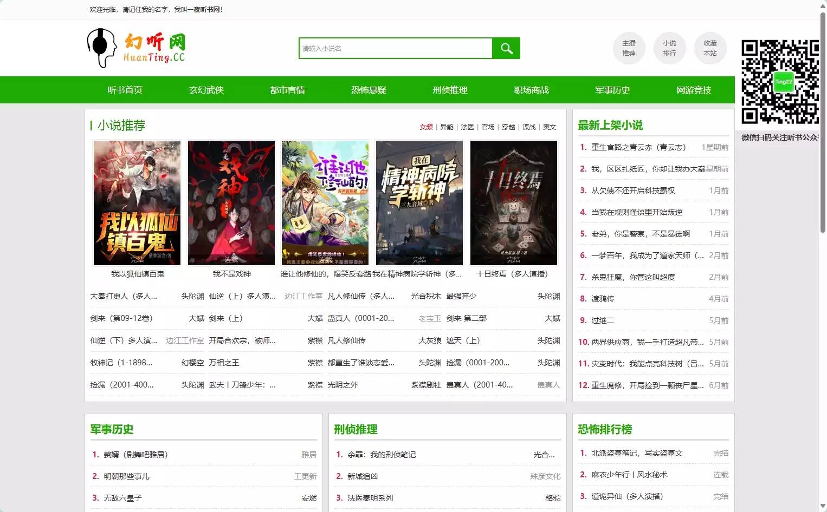Click the search input box

[395, 48]
